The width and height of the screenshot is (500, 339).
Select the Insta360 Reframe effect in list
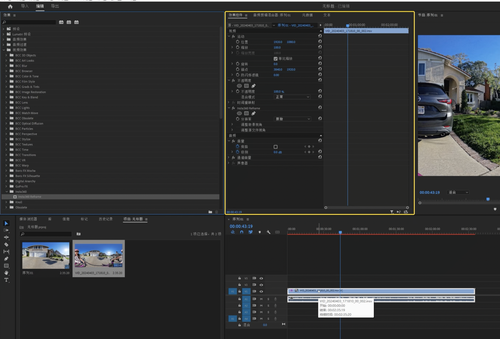pos(30,197)
